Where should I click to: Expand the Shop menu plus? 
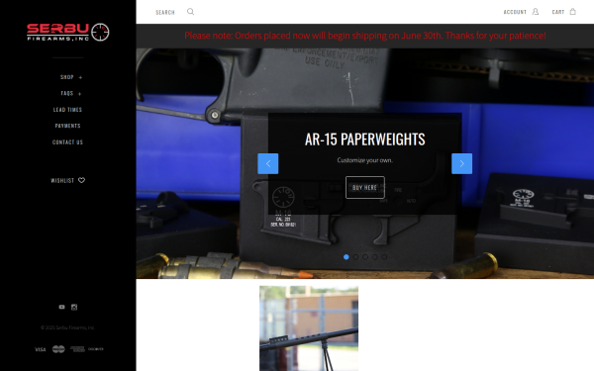click(x=80, y=77)
